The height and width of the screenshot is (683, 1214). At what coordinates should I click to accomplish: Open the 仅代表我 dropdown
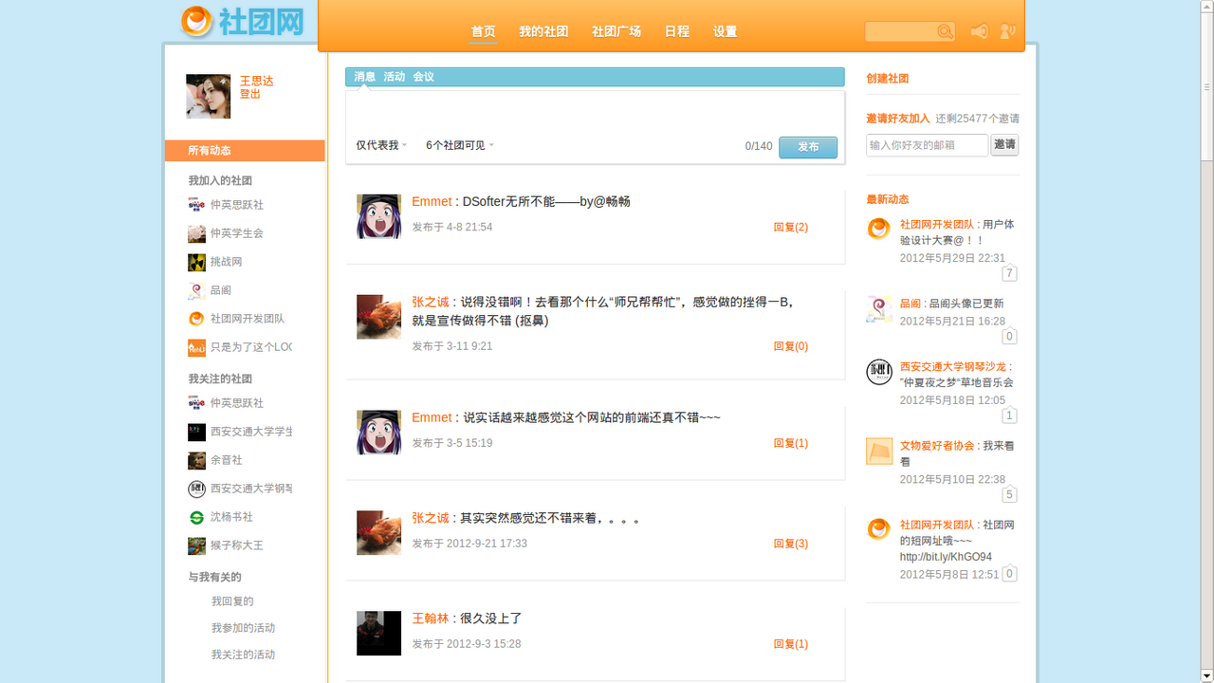tap(381, 145)
